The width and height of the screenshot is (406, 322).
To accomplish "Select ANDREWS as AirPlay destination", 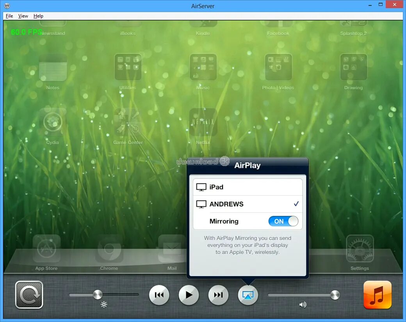I will tap(248, 204).
